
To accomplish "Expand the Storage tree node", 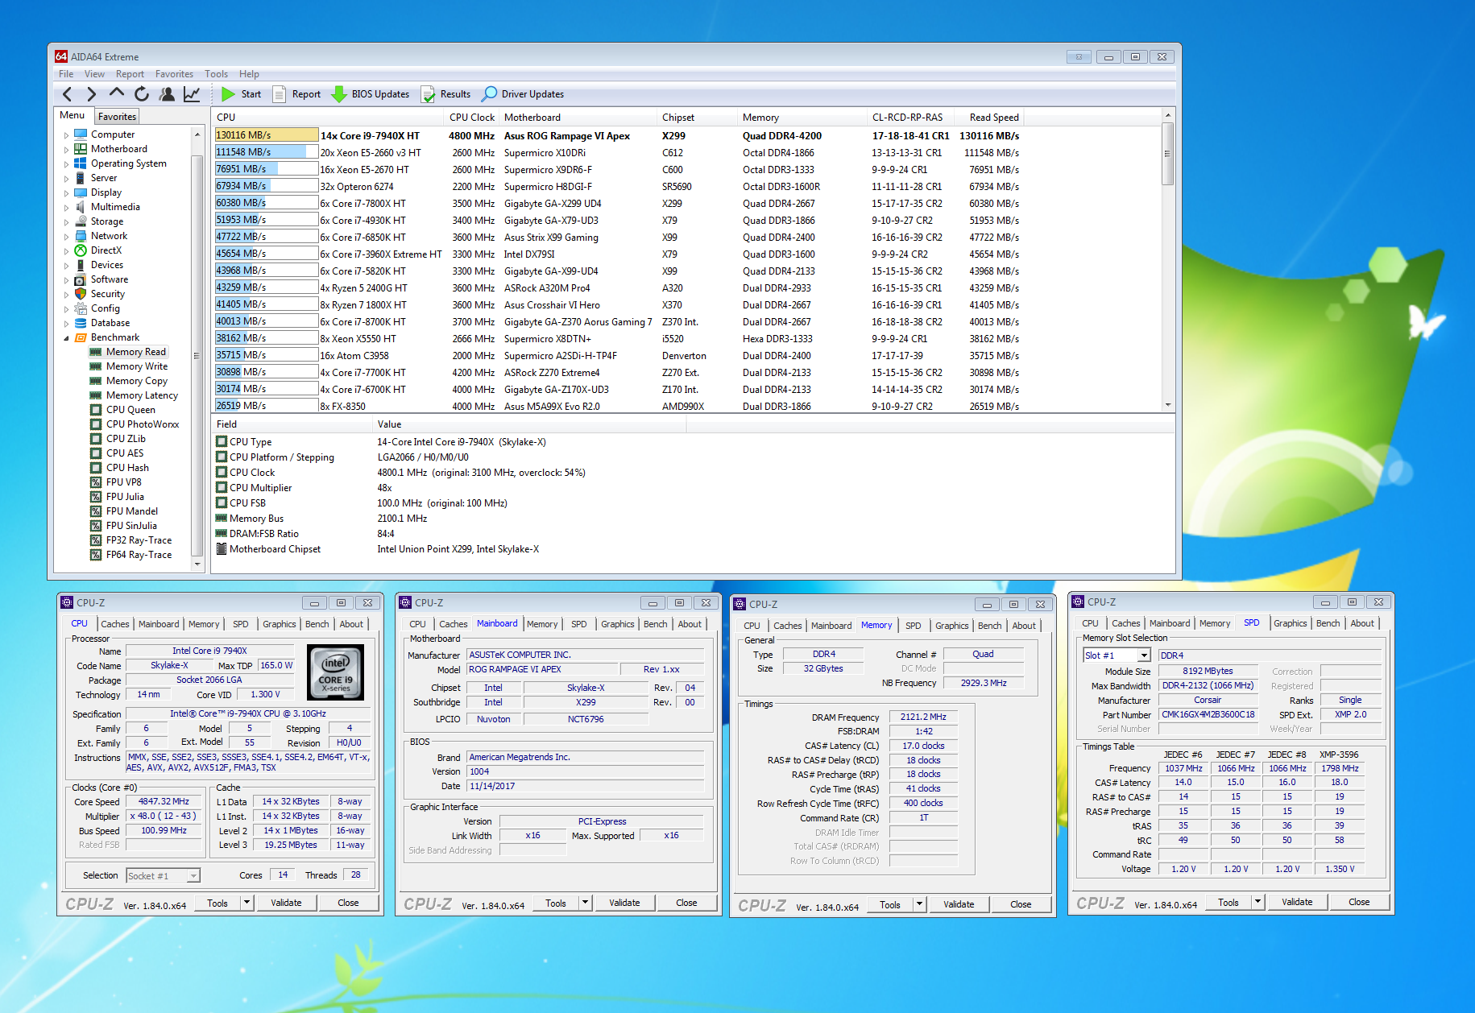I will click(66, 222).
